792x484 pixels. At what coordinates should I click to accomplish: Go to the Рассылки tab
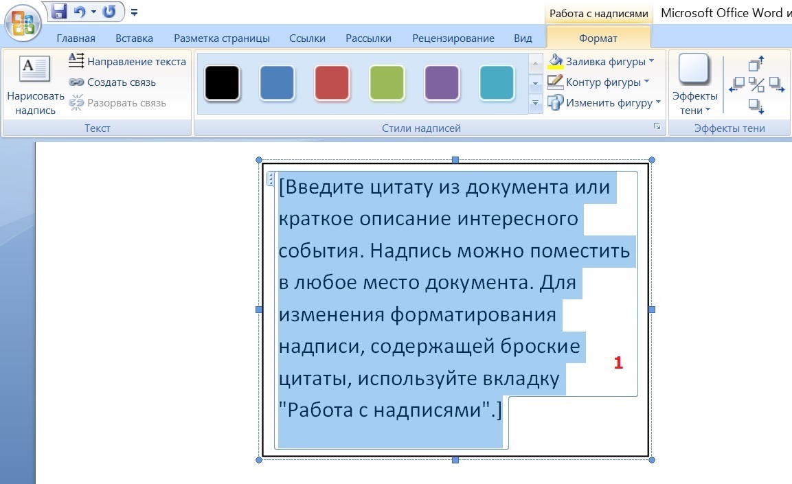pyautogui.click(x=368, y=38)
